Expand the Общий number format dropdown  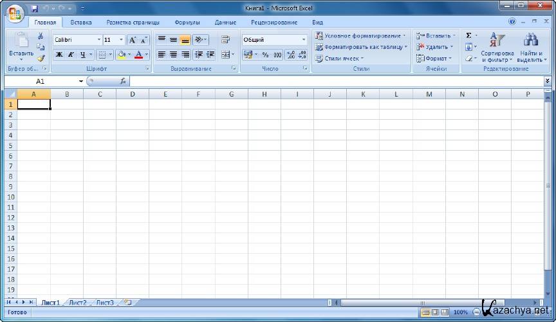tap(304, 40)
